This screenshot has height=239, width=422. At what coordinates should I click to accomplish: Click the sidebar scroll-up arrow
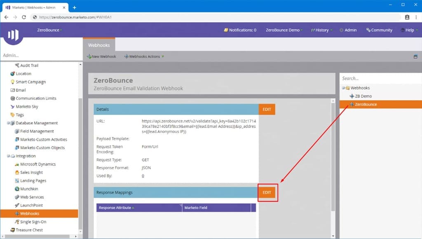point(80,65)
